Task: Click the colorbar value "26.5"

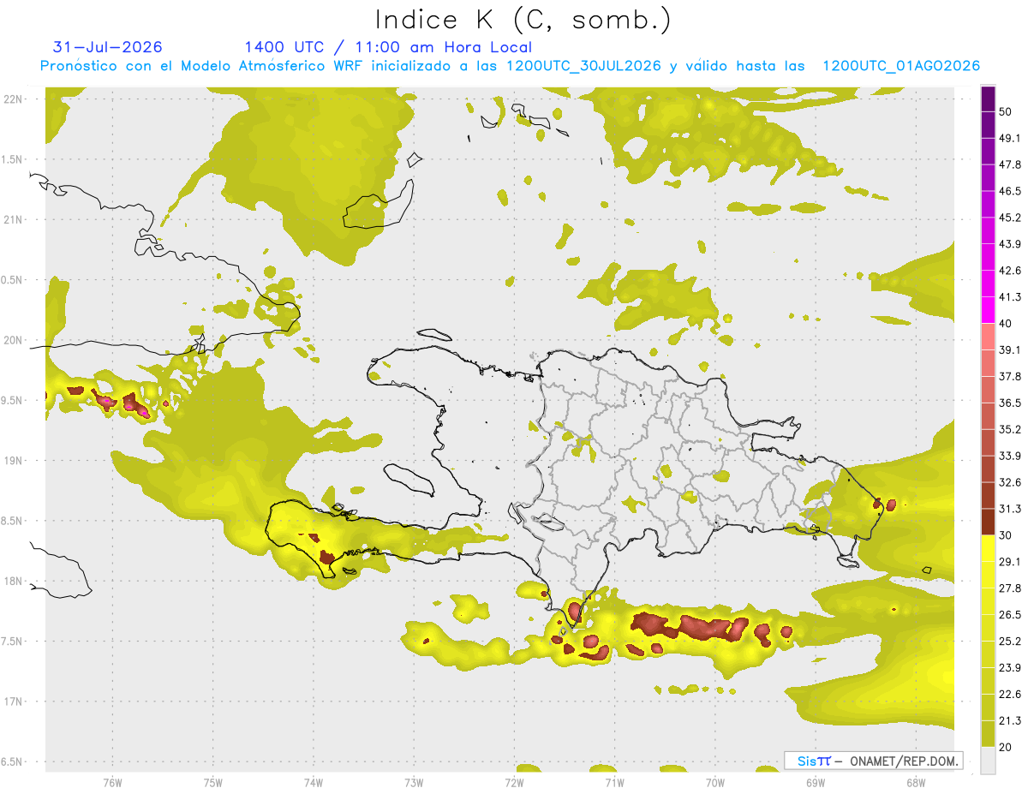Action: point(1010,615)
